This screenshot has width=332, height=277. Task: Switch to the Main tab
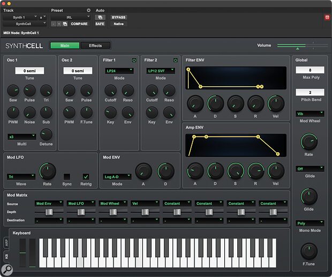(65, 46)
